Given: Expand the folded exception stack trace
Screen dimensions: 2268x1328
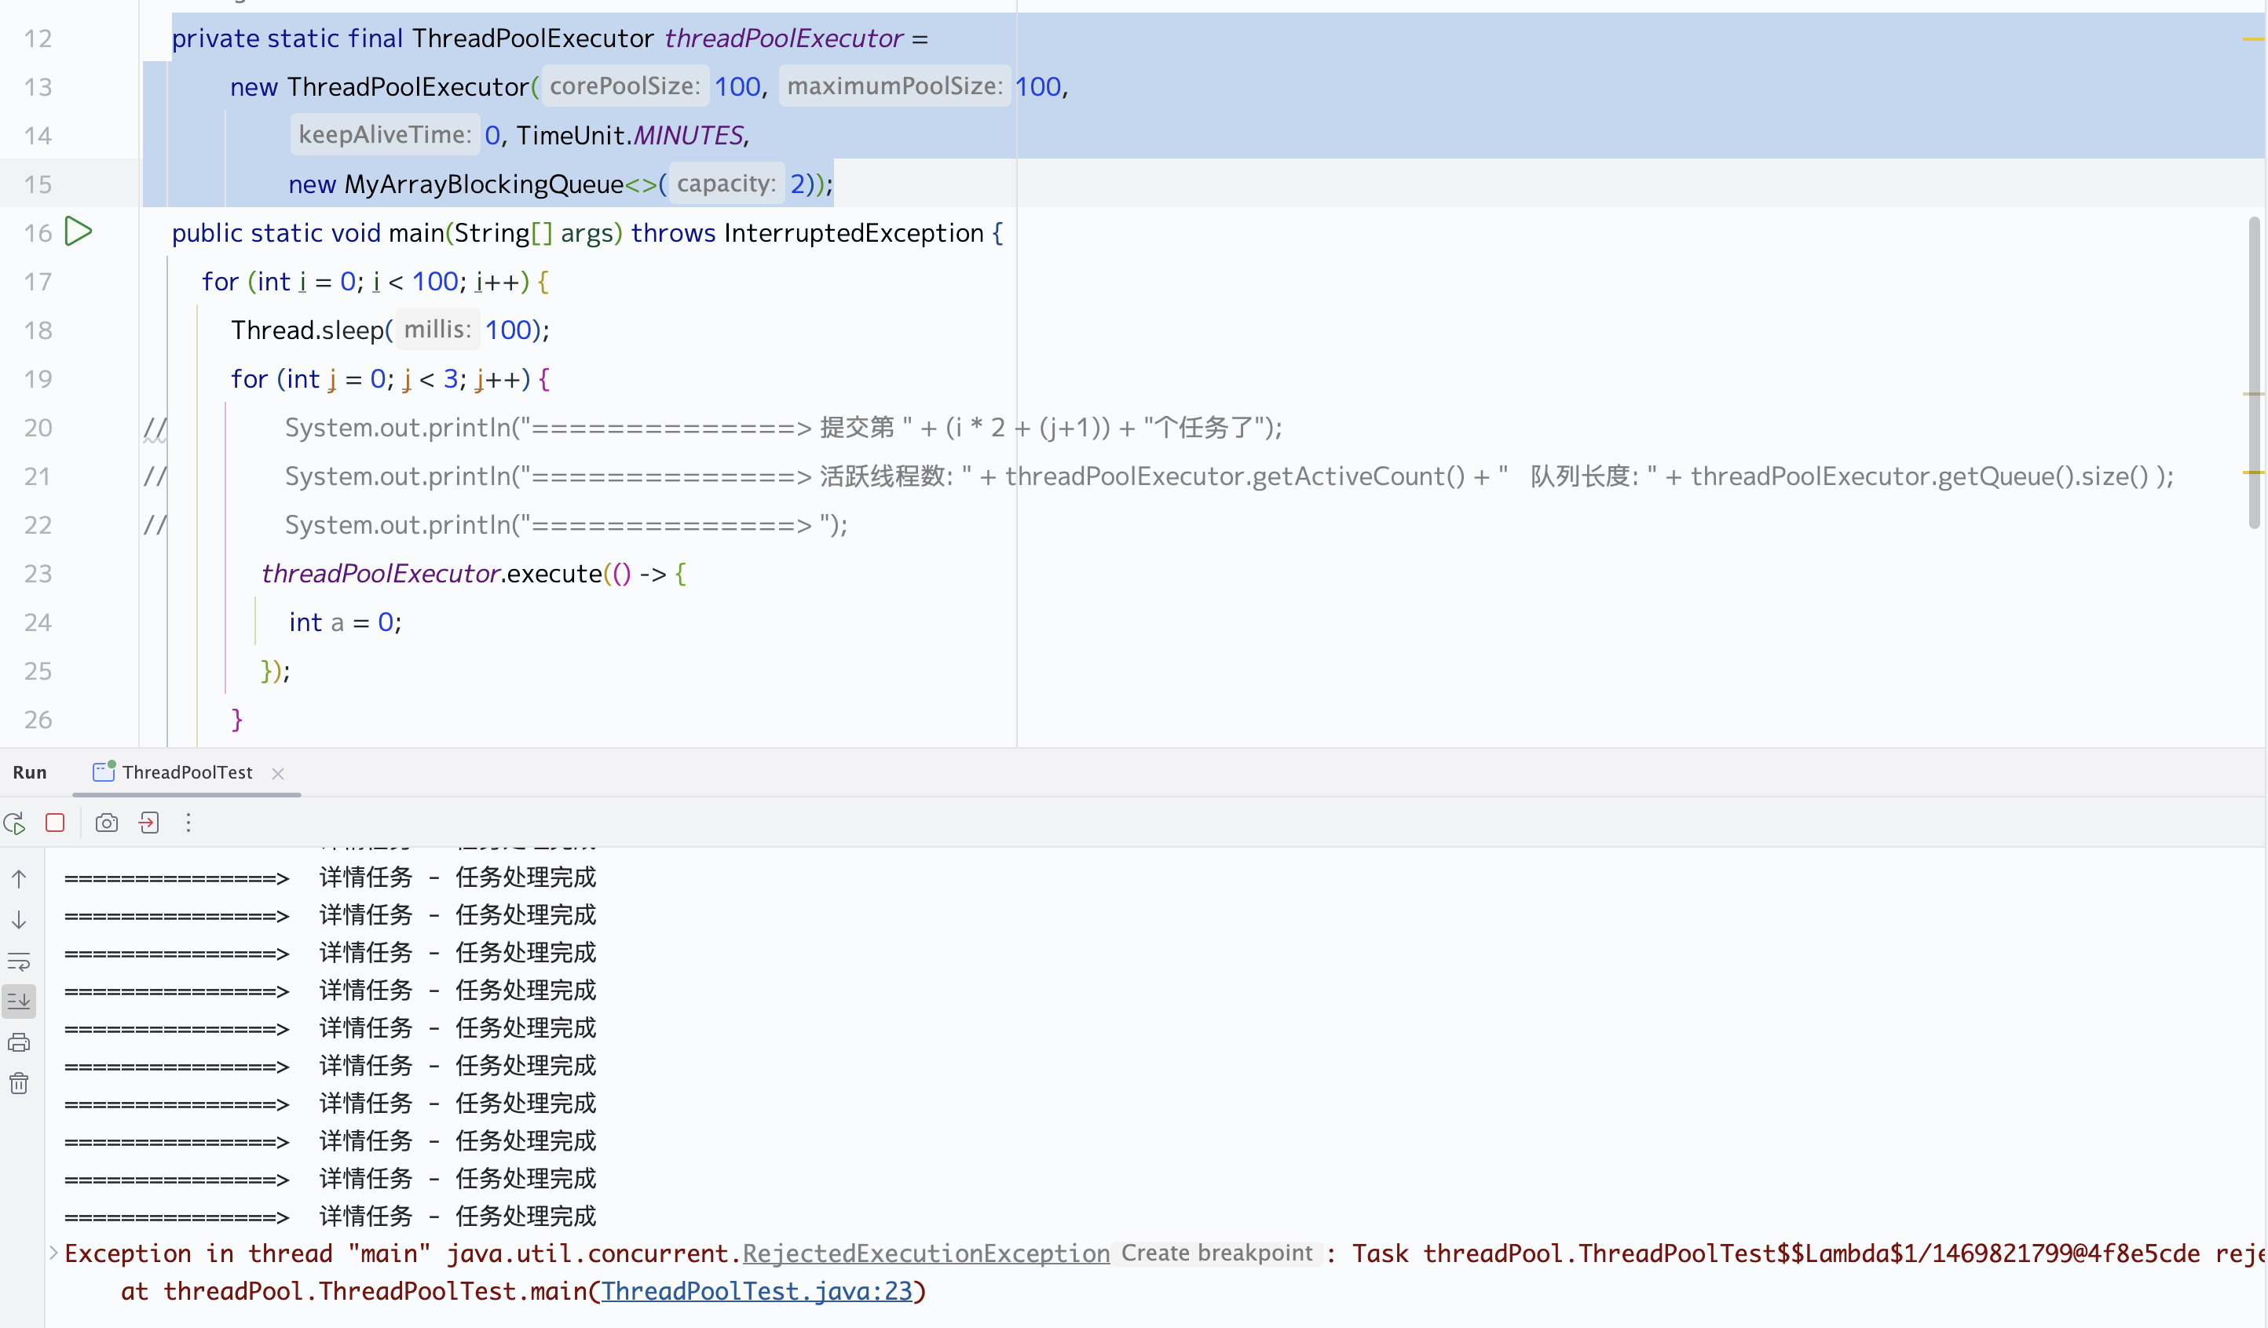Looking at the screenshot, I should pyautogui.click(x=53, y=1253).
